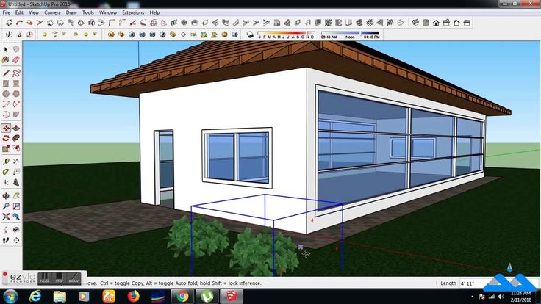Choose the Look Around eye tool
Screen dimensions: 541x304
click(x=16, y=230)
